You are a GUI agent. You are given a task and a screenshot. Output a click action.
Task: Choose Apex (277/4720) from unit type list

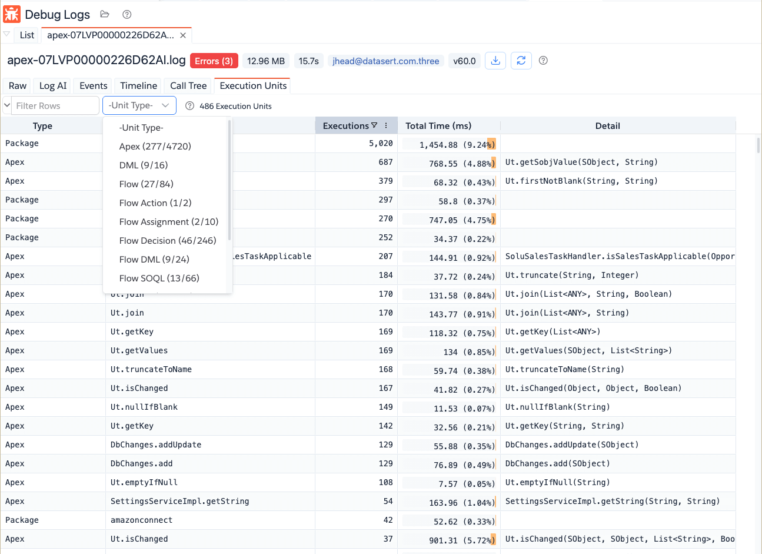[x=155, y=146]
